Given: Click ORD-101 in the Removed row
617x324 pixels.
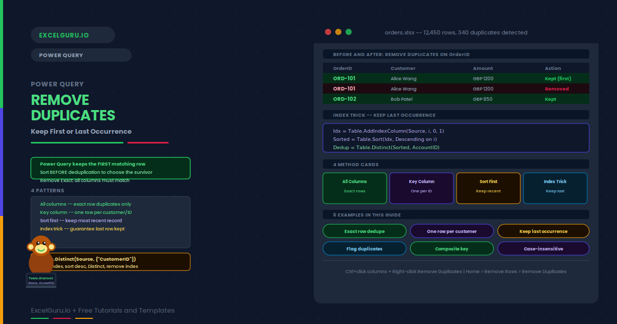Looking at the screenshot, I should [344, 88].
